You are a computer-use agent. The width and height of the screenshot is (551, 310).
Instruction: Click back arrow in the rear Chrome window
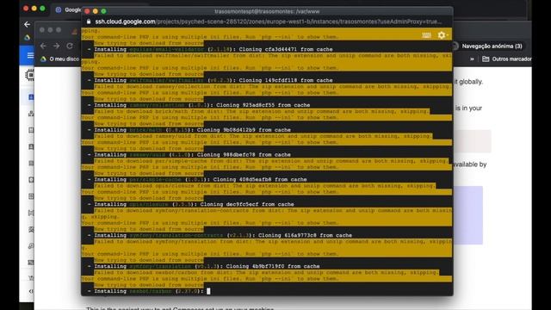click(27, 24)
